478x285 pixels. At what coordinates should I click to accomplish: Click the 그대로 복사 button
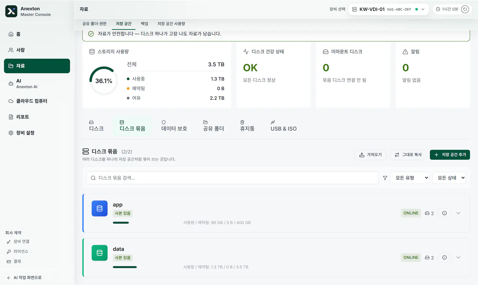pyautogui.click(x=408, y=155)
